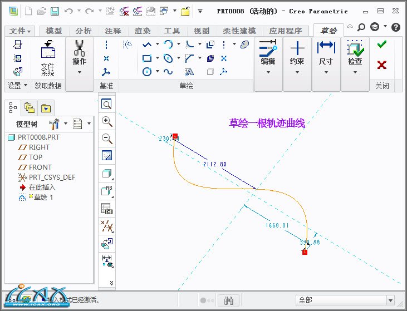
Task: Cancel the sketch with red X
Action: point(381,65)
